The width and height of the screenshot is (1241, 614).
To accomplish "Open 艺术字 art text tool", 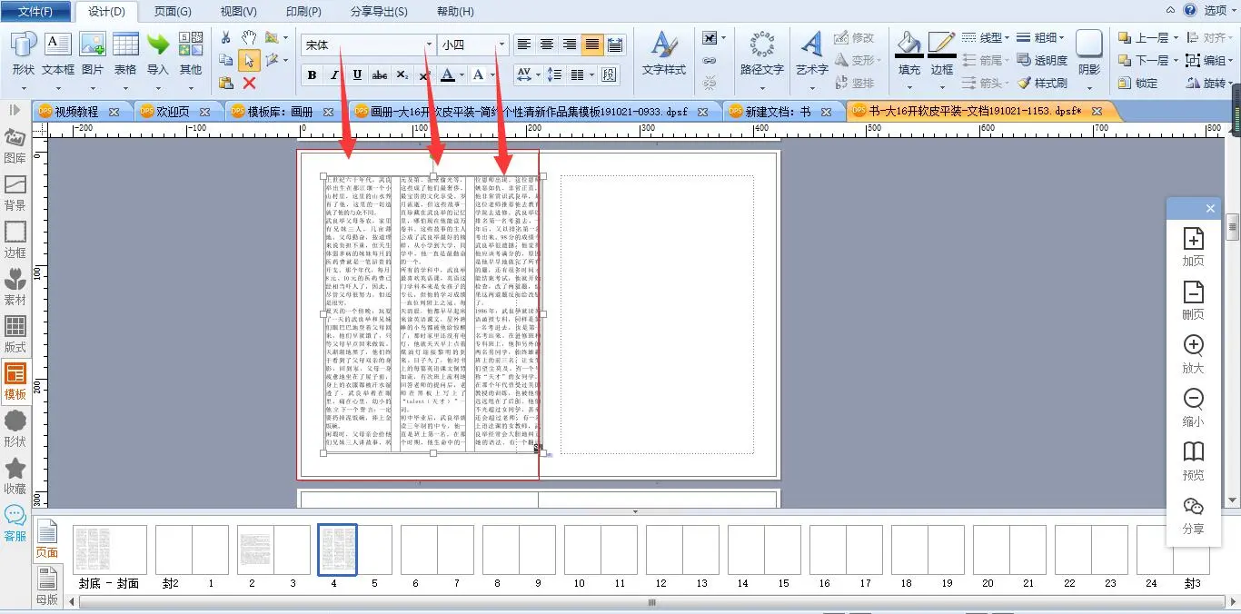I will 811,53.
